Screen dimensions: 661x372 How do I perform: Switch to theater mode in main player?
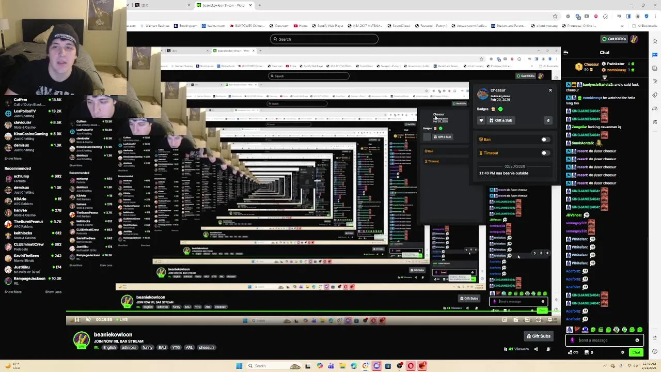tap(527, 320)
